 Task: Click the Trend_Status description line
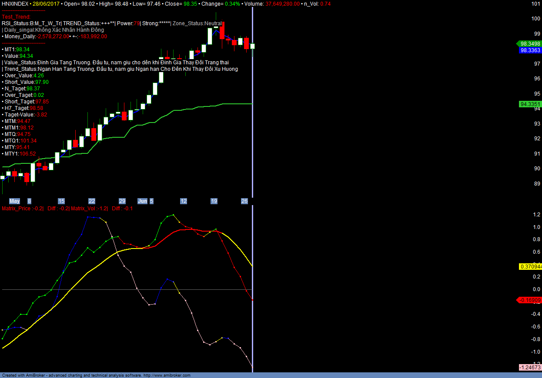click(120, 69)
